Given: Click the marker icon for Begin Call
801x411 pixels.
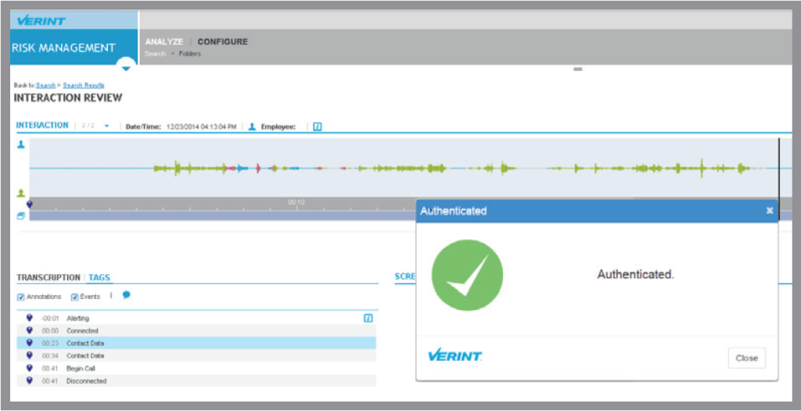Looking at the screenshot, I should (x=30, y=367).
